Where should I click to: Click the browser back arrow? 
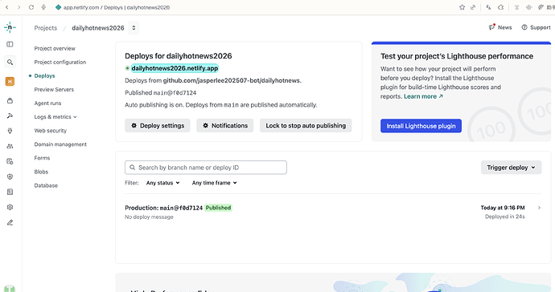tap(6, 7)
